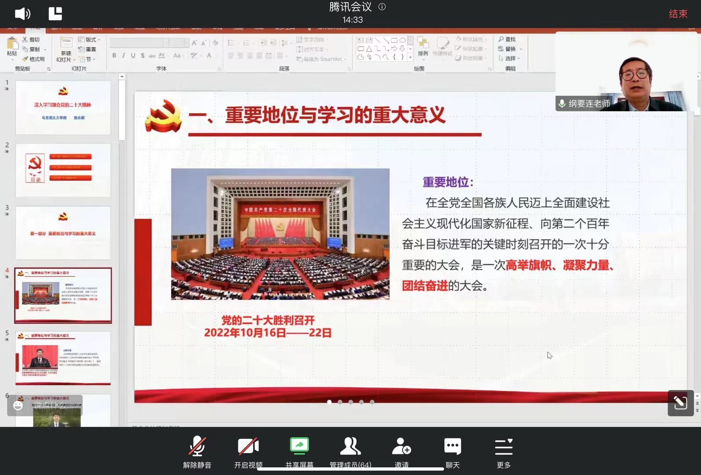This screenshot has height=475, width=701.
Task: Click the invite participants icon
Action: pyautogui.click(x=401, y=452)
